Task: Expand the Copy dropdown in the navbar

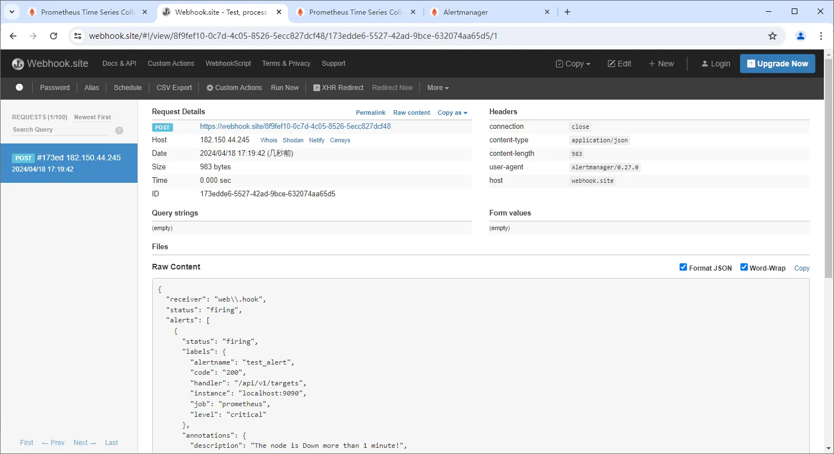Action: click(573, 64)
